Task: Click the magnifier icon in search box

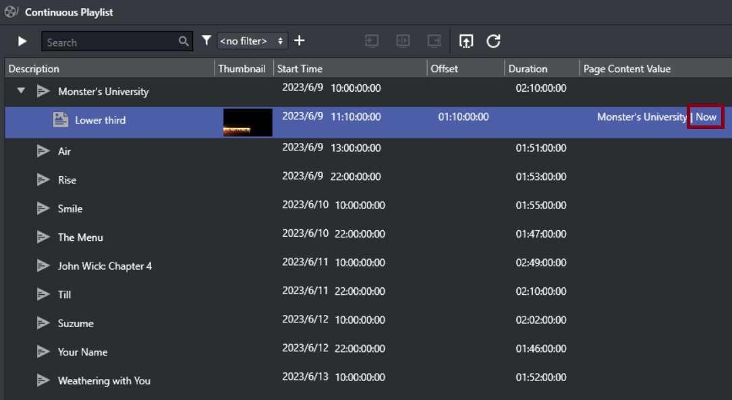Action: (184, 42)
